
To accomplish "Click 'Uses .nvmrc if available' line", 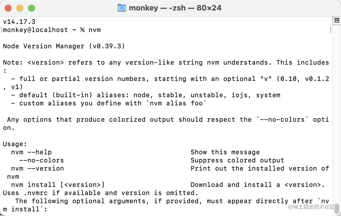I will (x=101, y=193).
